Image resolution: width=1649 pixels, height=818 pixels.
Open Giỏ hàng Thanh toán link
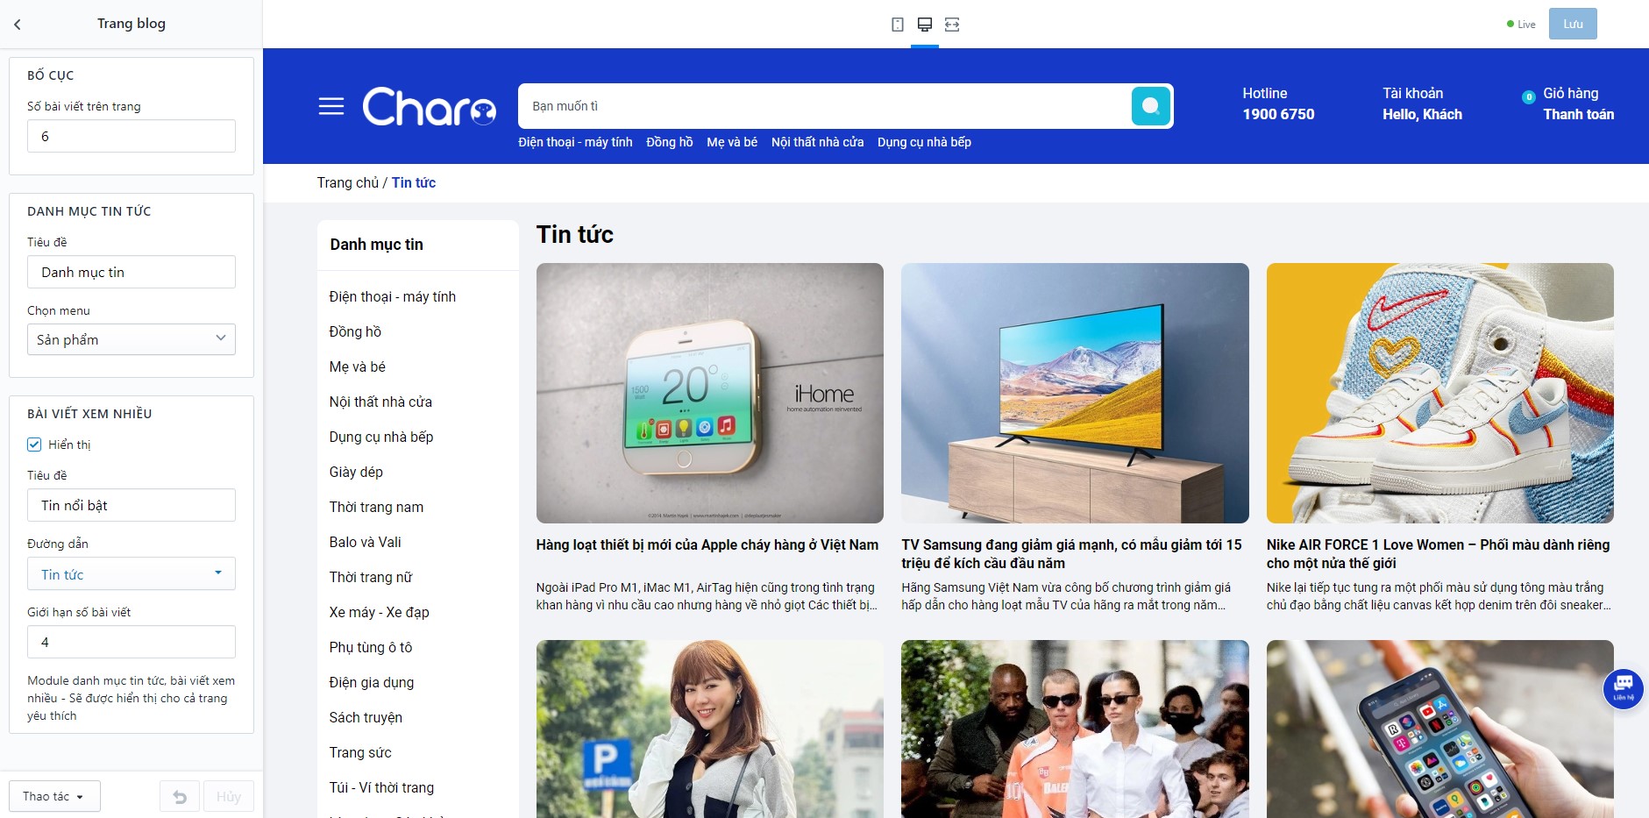1578,103
